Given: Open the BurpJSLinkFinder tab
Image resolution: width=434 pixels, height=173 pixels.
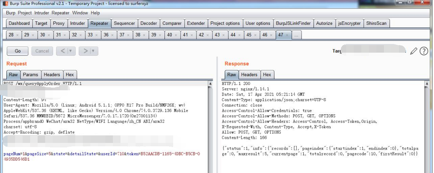Looking at the screenshot, I should (x=293, y=23).
